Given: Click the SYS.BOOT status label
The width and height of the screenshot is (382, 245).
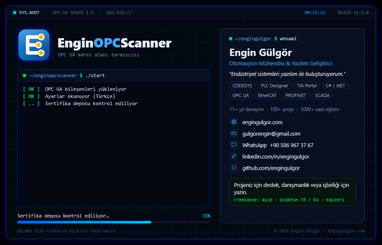Looking at the screenshot, I should (29, 12).
